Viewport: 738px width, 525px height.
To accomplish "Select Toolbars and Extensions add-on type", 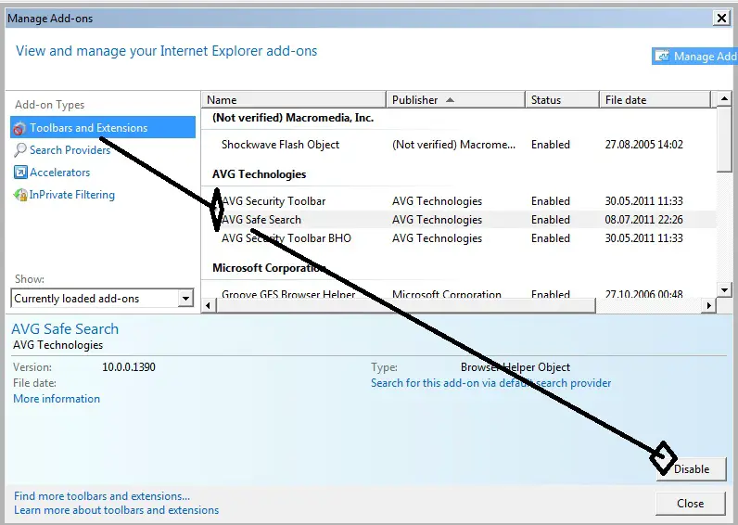I will [103, 128].
